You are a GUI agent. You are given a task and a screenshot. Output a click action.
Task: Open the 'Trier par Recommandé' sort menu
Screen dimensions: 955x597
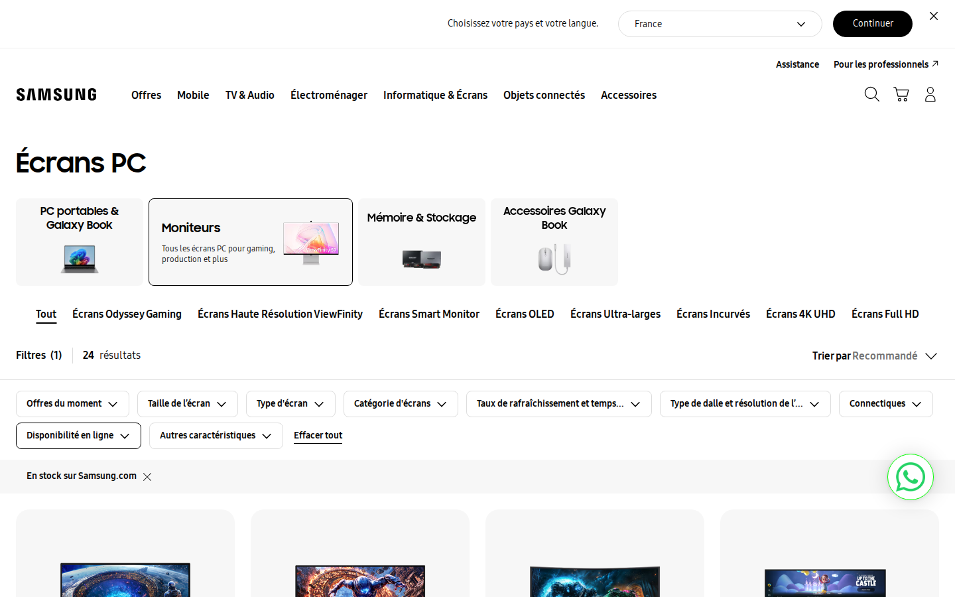875,356
